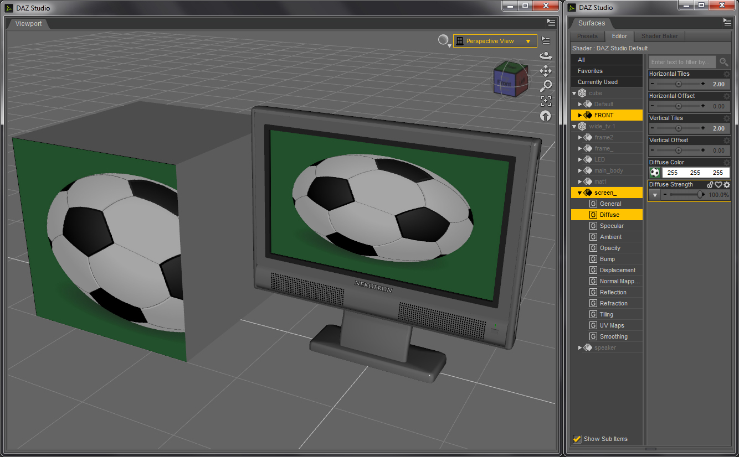Screen dimensions: 739x457
Task: Open the Perspective View camera dropdown
Action: tap(495, 41)
